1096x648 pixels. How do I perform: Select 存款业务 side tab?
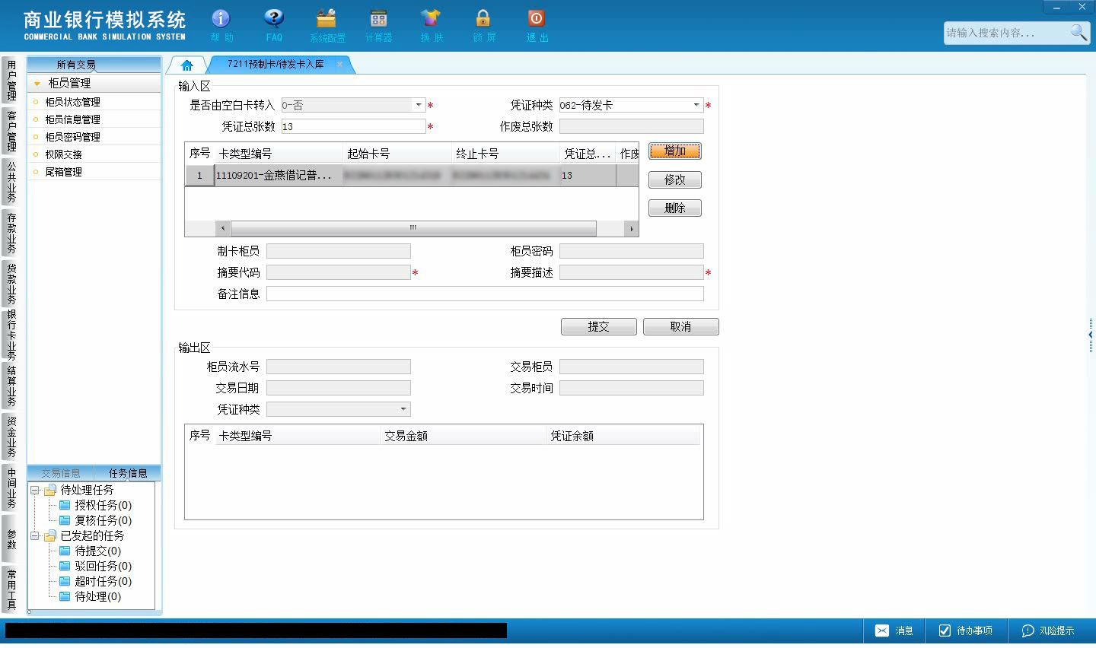11,233
